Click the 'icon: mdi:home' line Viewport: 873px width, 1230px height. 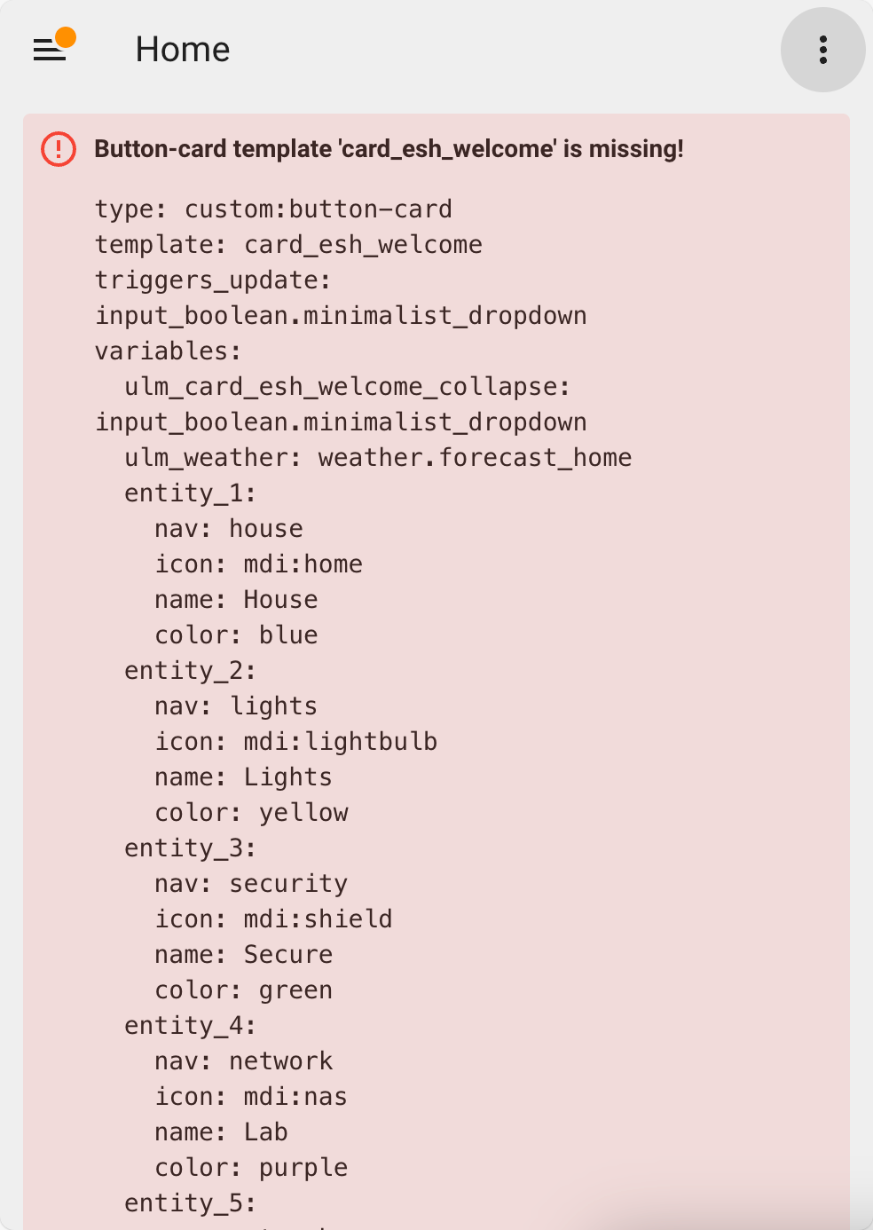(259, 564)
